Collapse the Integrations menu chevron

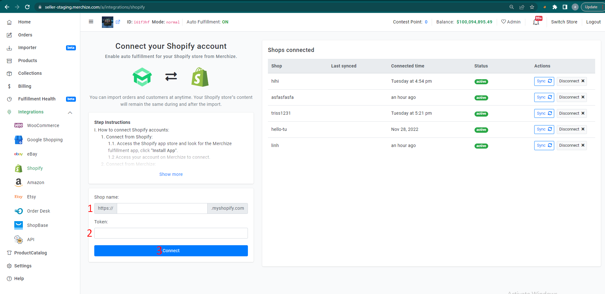tap(70, 112)
